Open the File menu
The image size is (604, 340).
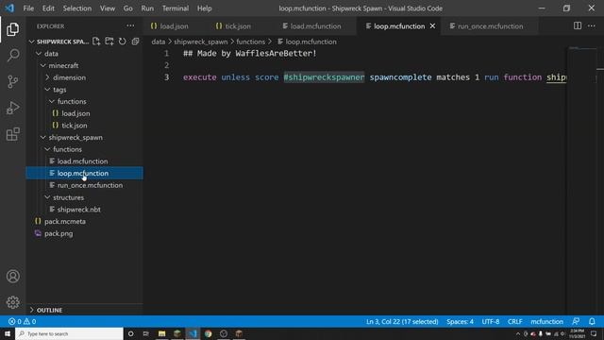click(x=28, y=8)
